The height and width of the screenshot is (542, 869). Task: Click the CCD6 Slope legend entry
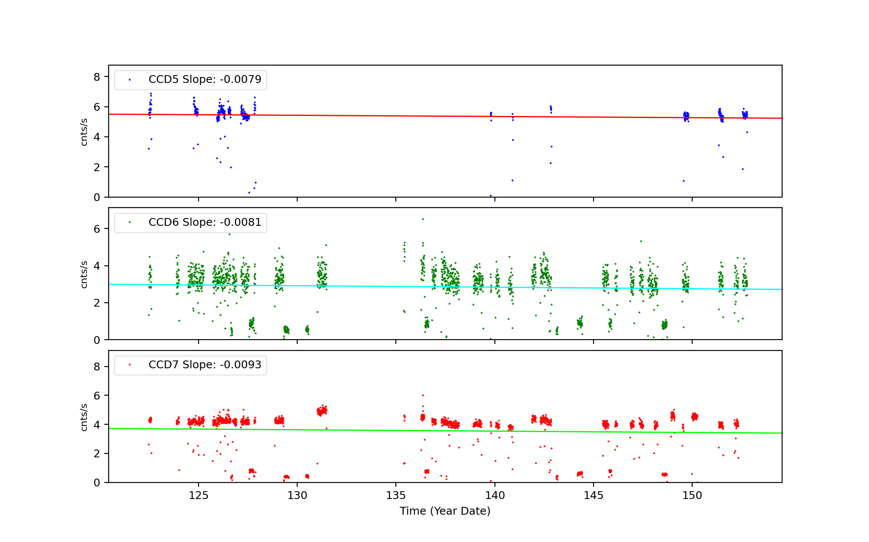point(205,222)
